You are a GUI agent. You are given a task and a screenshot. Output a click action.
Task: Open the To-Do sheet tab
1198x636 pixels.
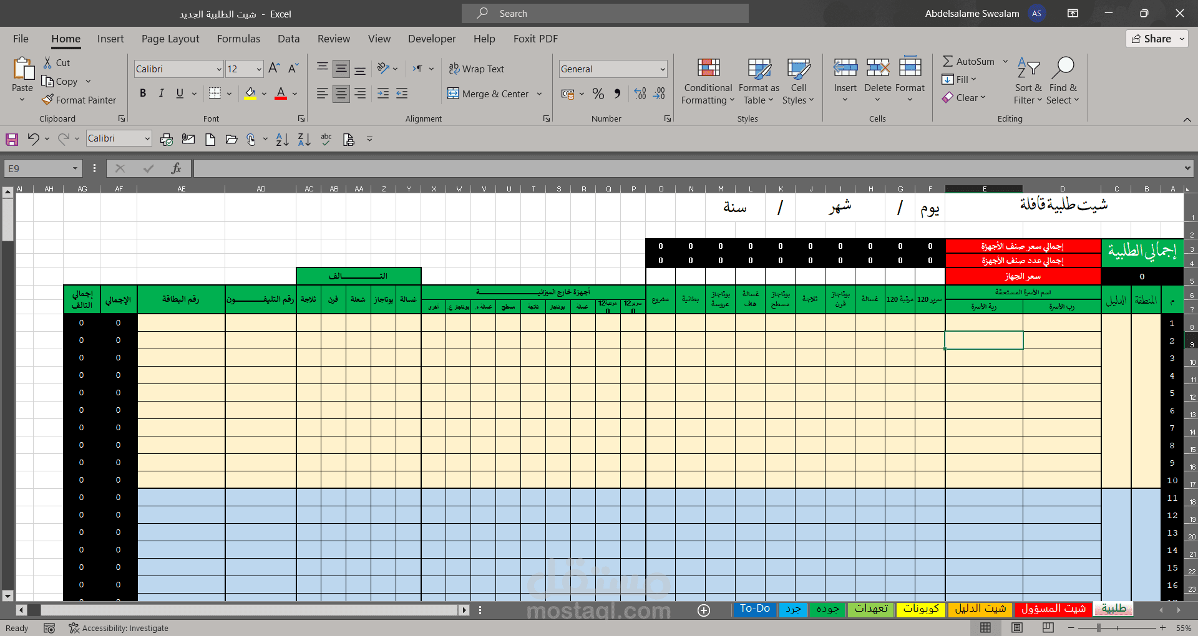(754, 609)
